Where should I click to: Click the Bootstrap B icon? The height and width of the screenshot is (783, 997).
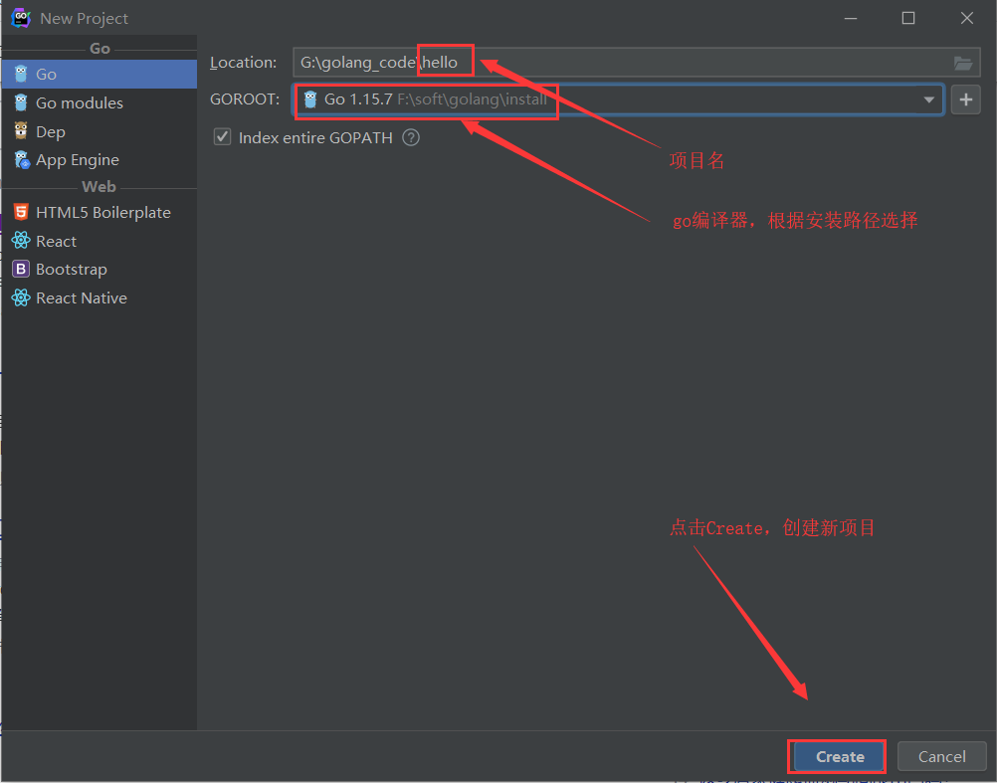[x=21, y=270]
